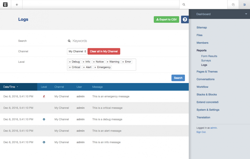Click the debug gear level icon
This screenshot has height=159, width=250.
point(44,119)
